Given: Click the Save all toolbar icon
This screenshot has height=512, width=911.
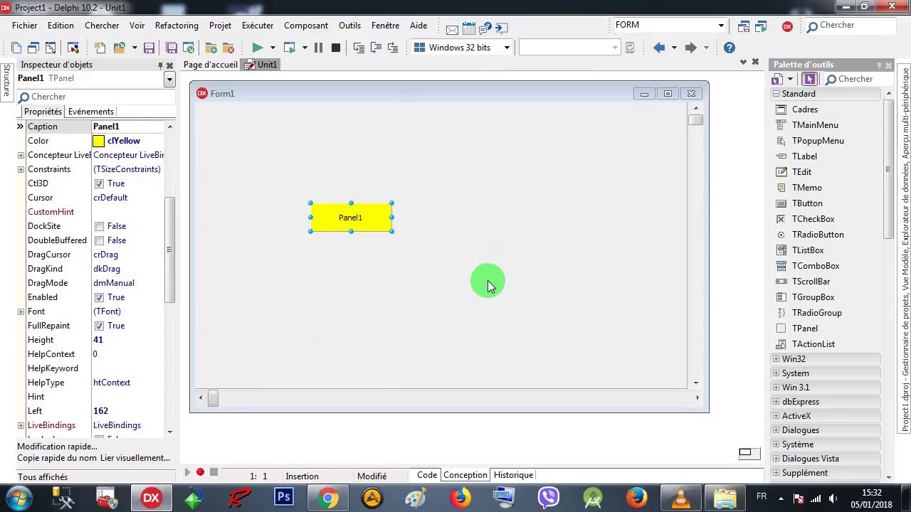Looking at the screenshot, I should tap(172, 48).
